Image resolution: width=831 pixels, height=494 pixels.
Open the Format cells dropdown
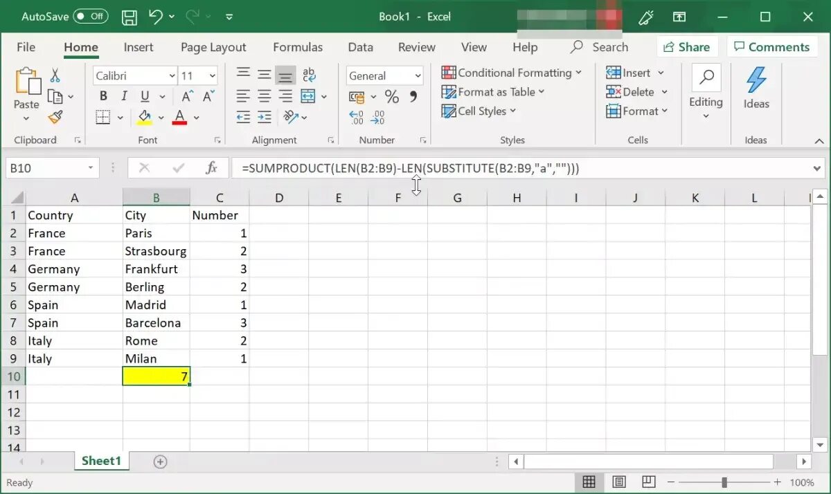(665, 111)
